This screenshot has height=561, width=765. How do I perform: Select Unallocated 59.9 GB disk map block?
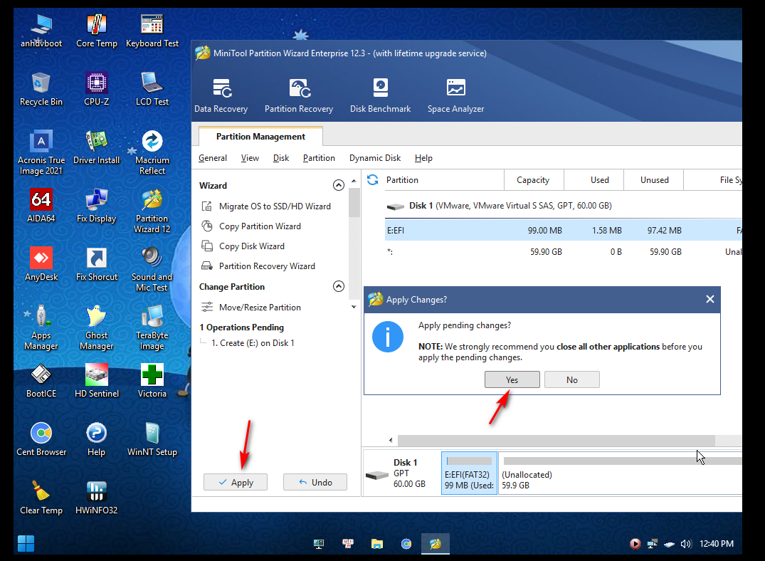(x=620, y=473)
